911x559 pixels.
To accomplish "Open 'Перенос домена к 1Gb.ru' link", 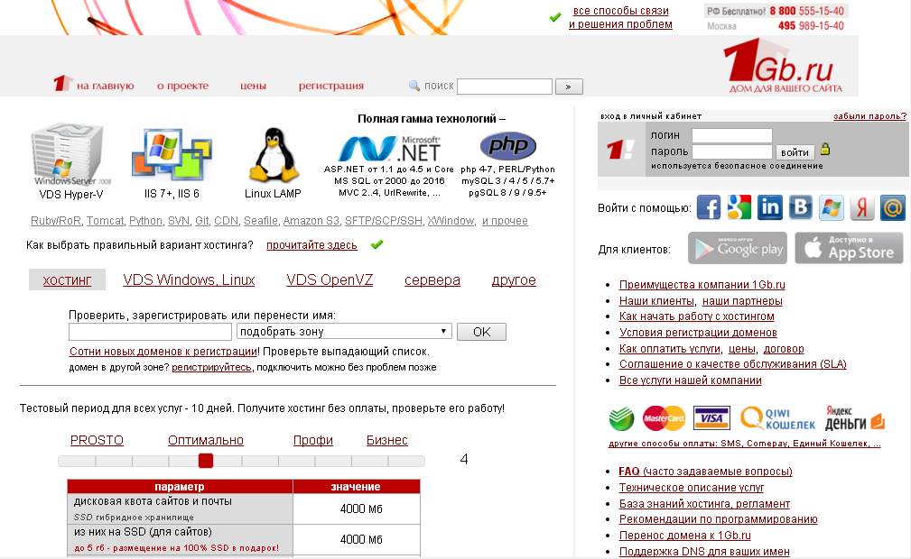I will 685,536.
